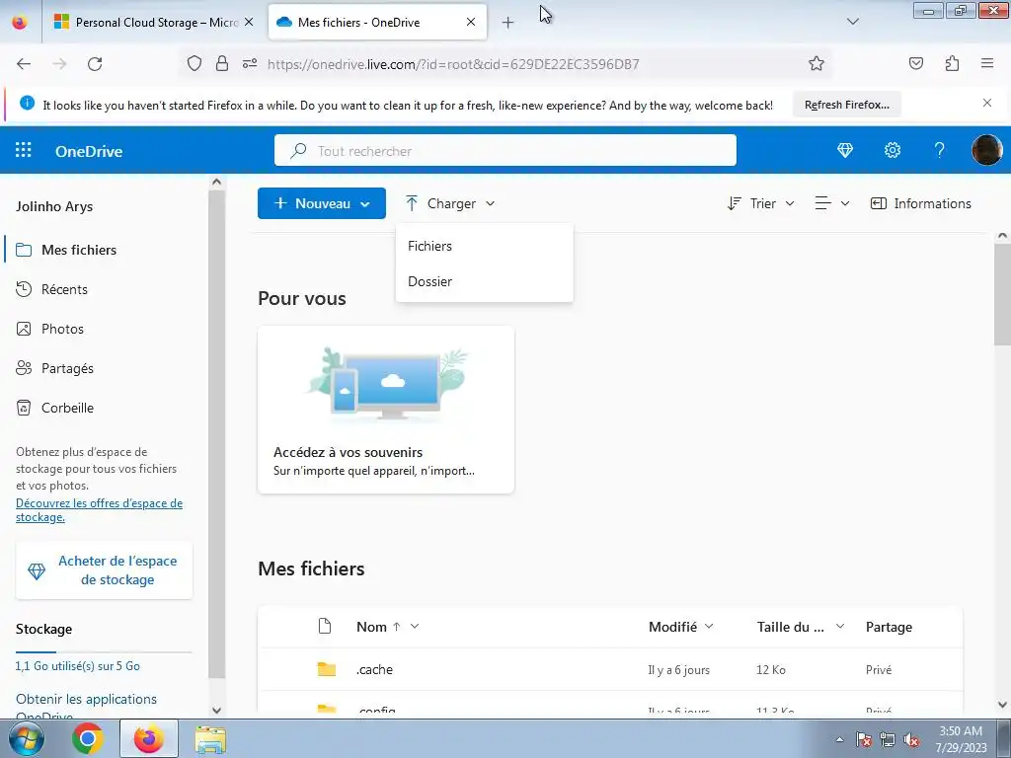Open the list all tabs chevron
Image resolution: width=1011 pixels, height=758 pixels.
point(853,22)
